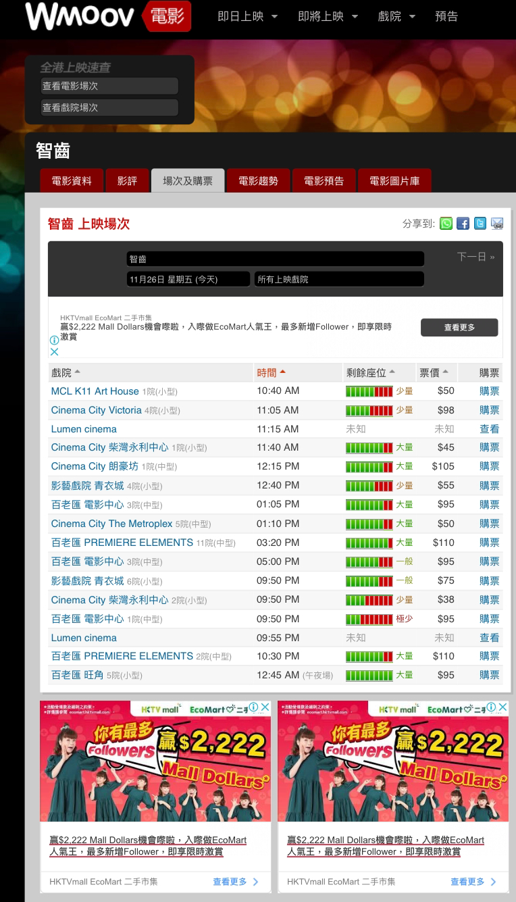
Task: Open ad info icon on lower left ad
Action: coord(254,707)
